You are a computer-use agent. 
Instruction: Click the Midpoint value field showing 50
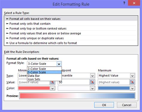point(74,82)
